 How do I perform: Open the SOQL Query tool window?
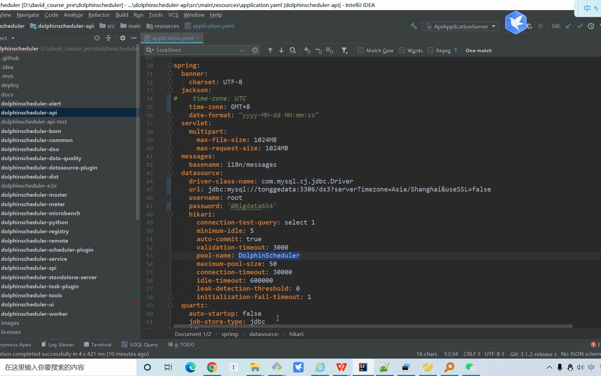click(139, 344)
